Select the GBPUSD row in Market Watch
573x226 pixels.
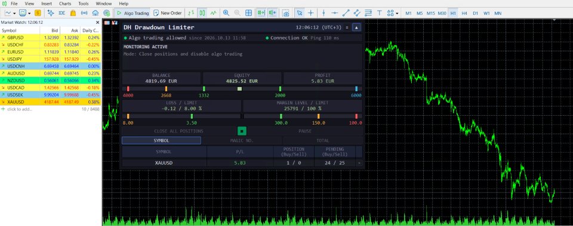(50, 38)
